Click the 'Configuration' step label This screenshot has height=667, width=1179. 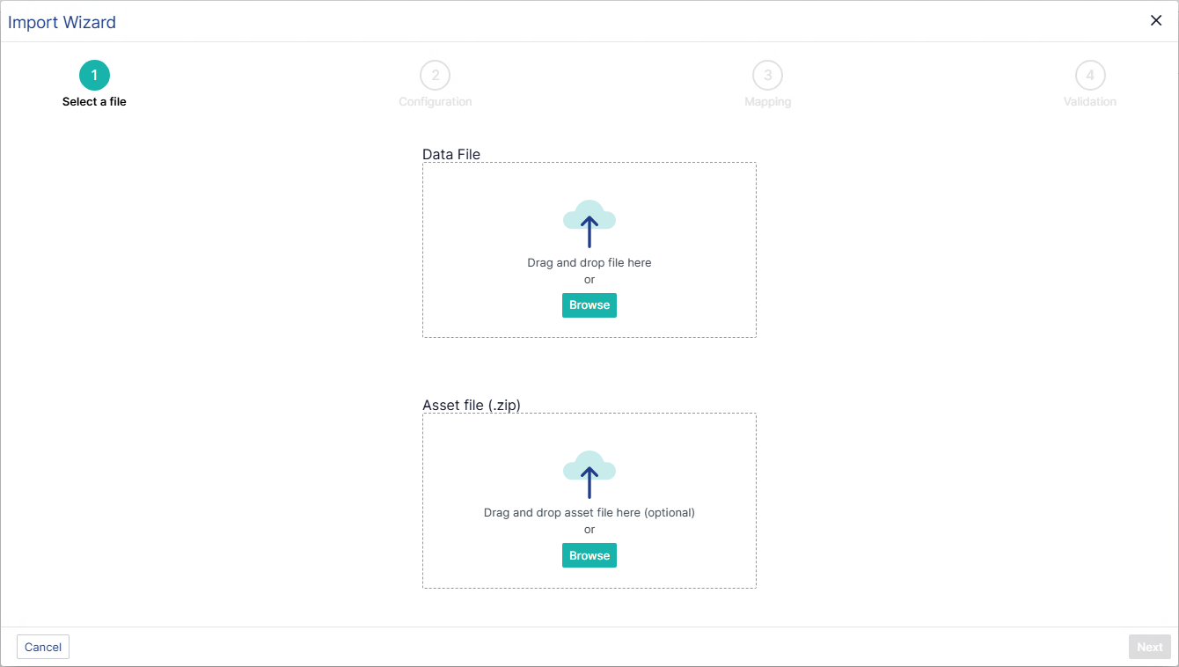[x=436, y=102]
